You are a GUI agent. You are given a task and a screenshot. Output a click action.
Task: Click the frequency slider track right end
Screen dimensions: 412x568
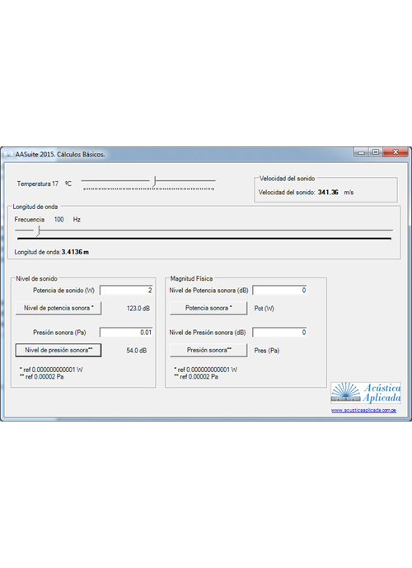point(391,230)
